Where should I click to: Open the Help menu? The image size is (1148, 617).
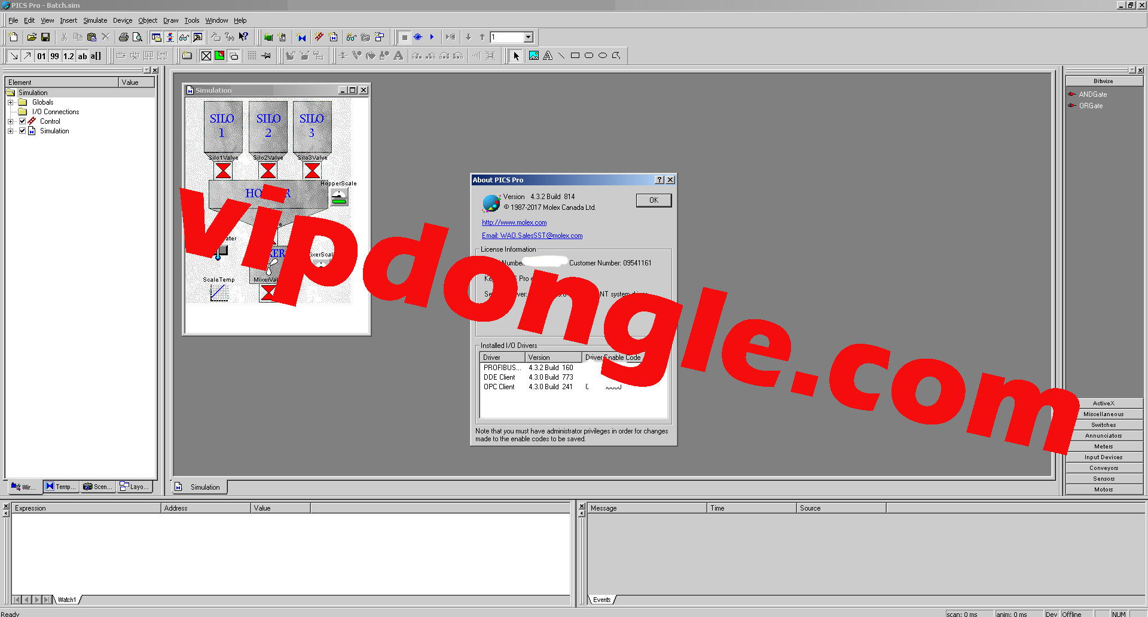click(240, 20)
